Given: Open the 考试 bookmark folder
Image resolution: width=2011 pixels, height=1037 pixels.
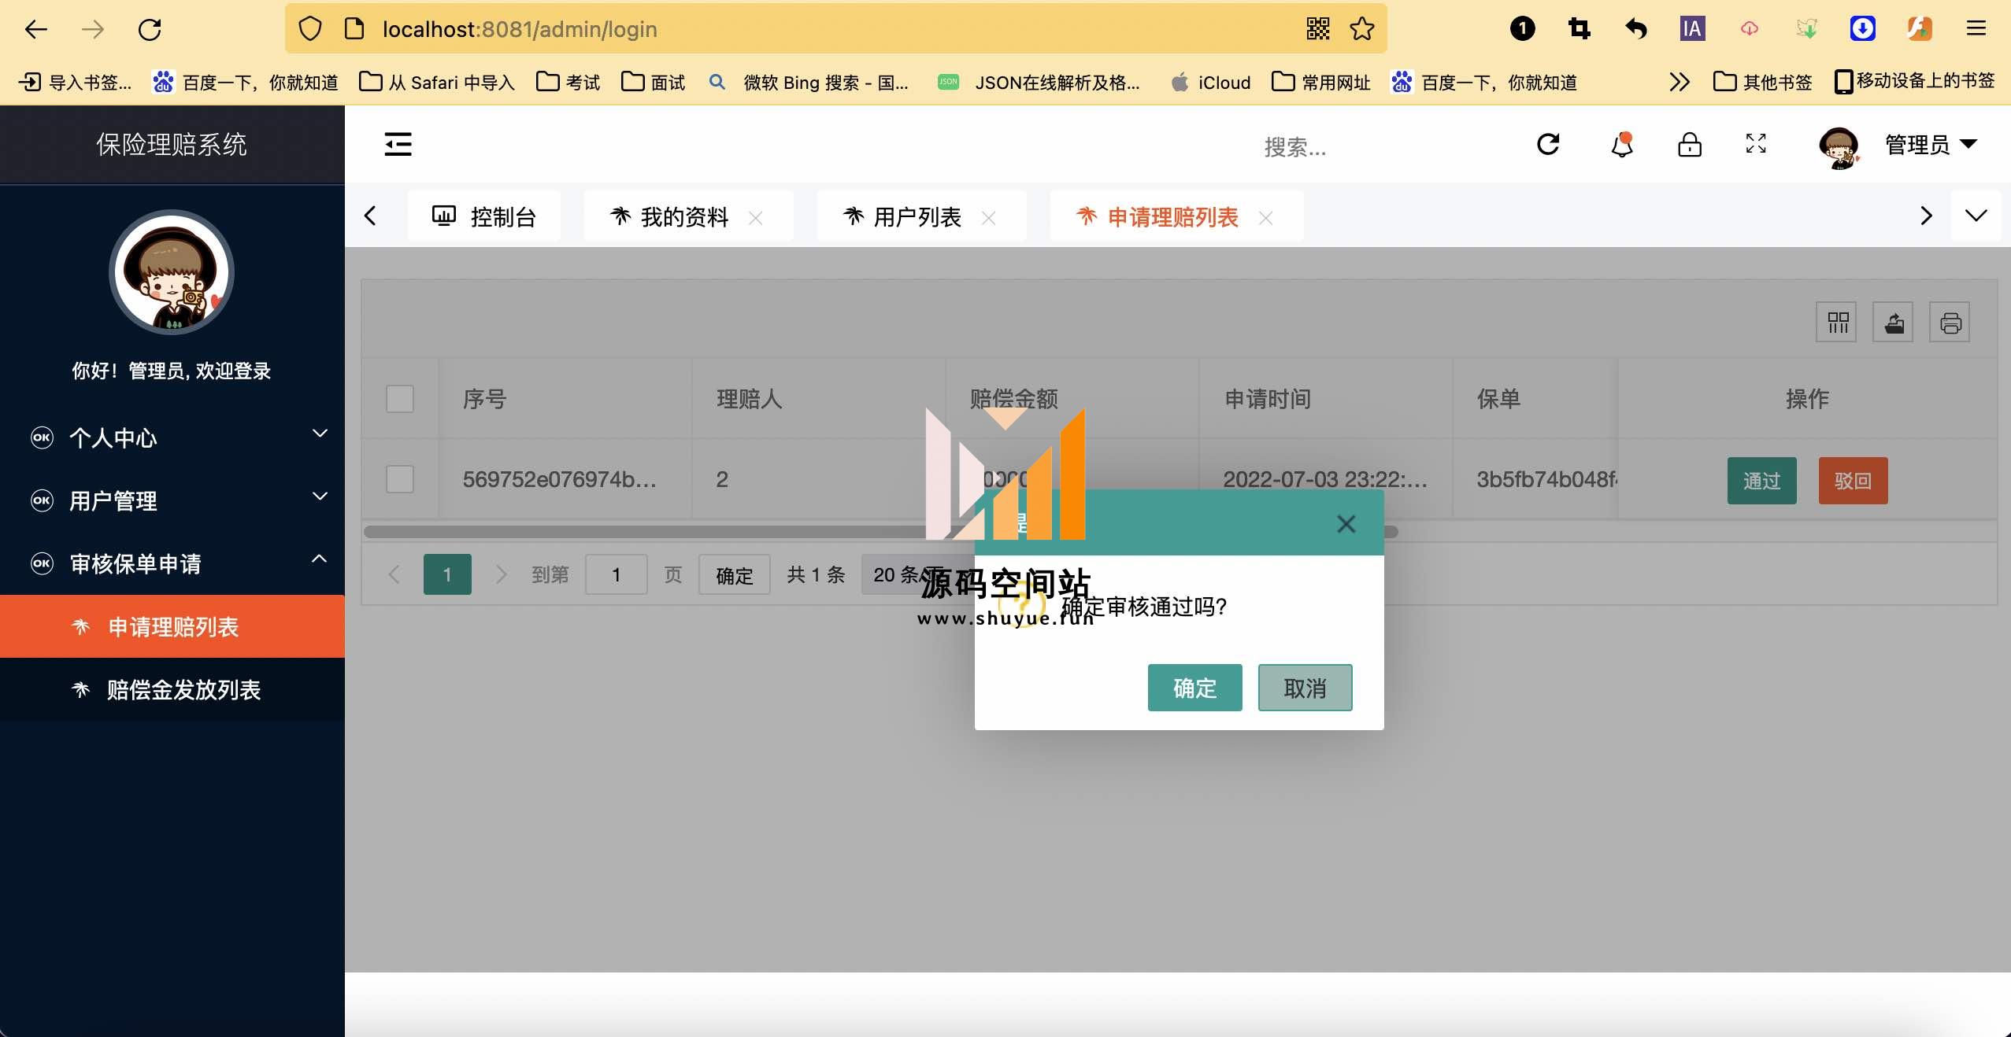Looking at the screenshot, I should coord(568,82).
